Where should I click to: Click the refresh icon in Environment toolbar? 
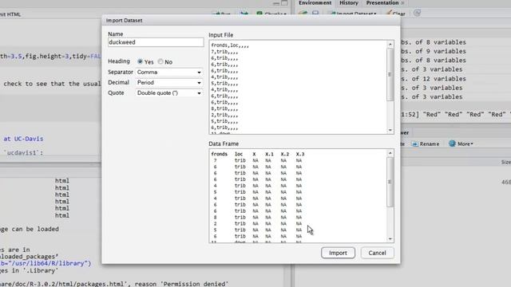(x=417, y=13)
